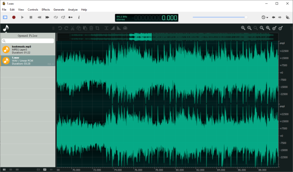Image resolution: width=293 pixels, height=172 pixels.
Task: Click the rewind button
Action: pos(39,17)
